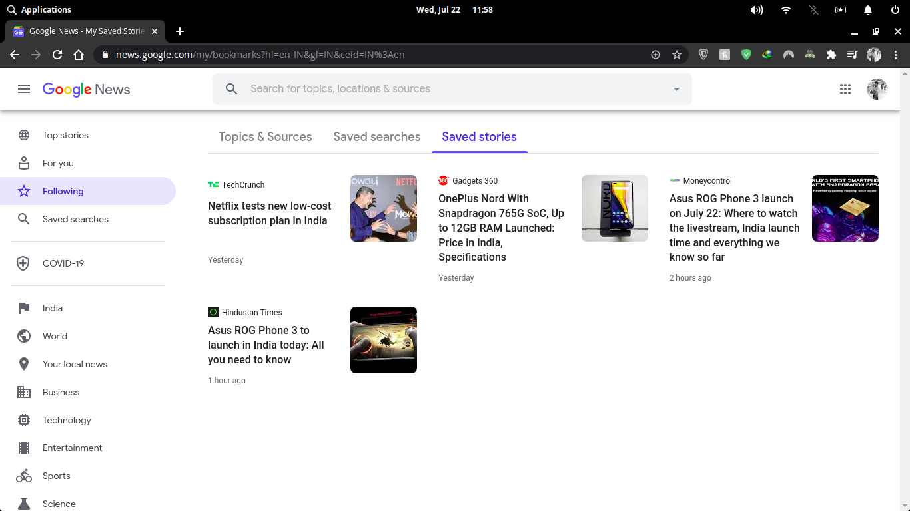910x511 pixels.
Task: Click the Moneycontrol source name
Action: [707, 181]
